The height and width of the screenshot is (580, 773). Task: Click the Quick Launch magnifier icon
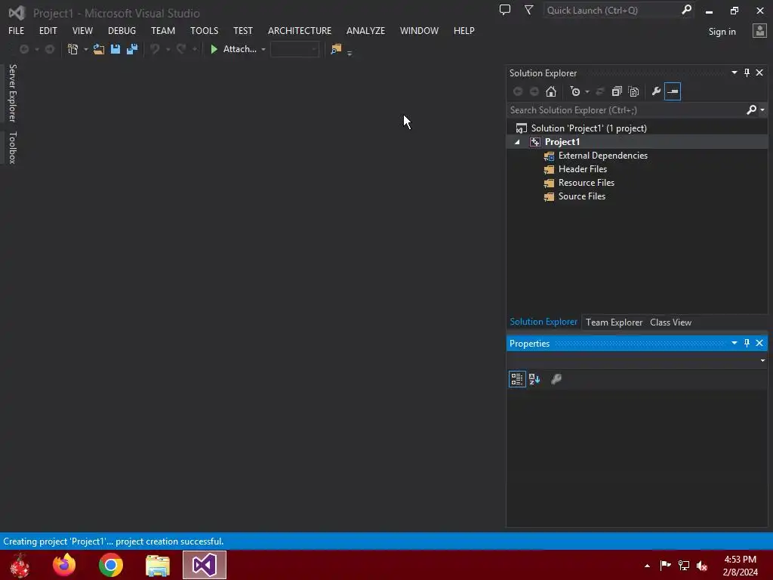coord(686,10)
